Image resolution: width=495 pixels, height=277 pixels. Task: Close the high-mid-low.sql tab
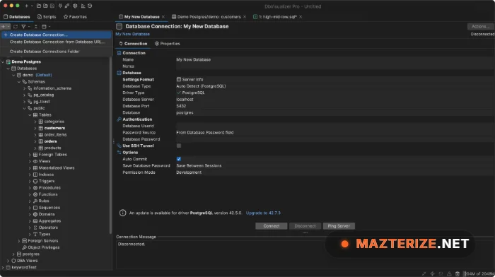pyautogui.click(x=301, y=17)
